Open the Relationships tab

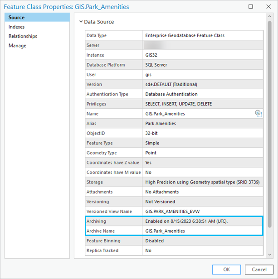click(23, 36)
